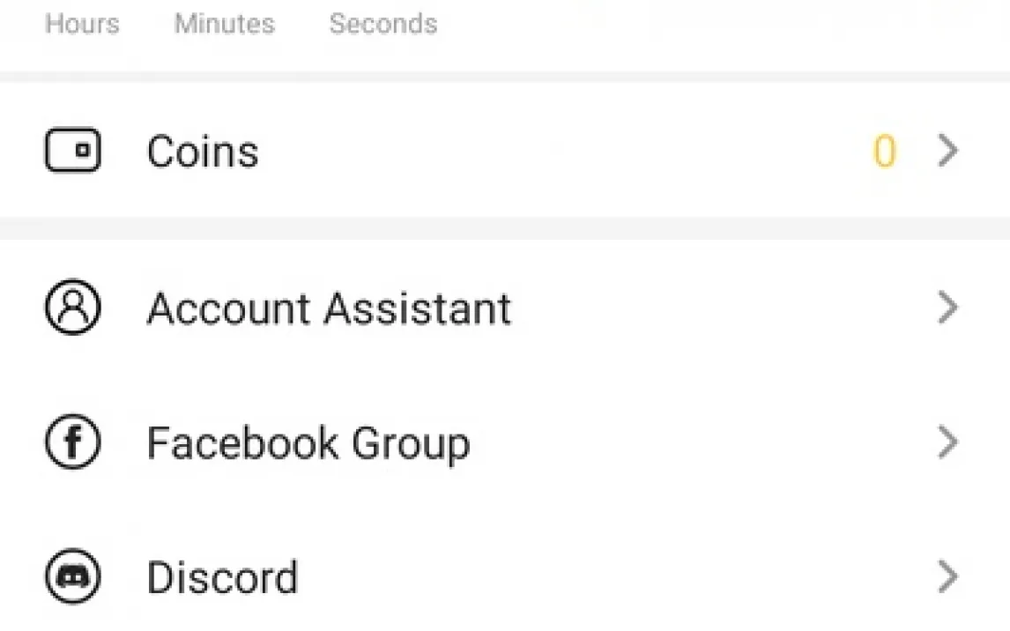Click the Hours label
1010x631 pixels.
pos(82,24)
